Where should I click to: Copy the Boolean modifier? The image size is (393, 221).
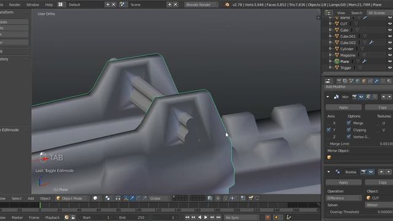(x=379, y=182)
